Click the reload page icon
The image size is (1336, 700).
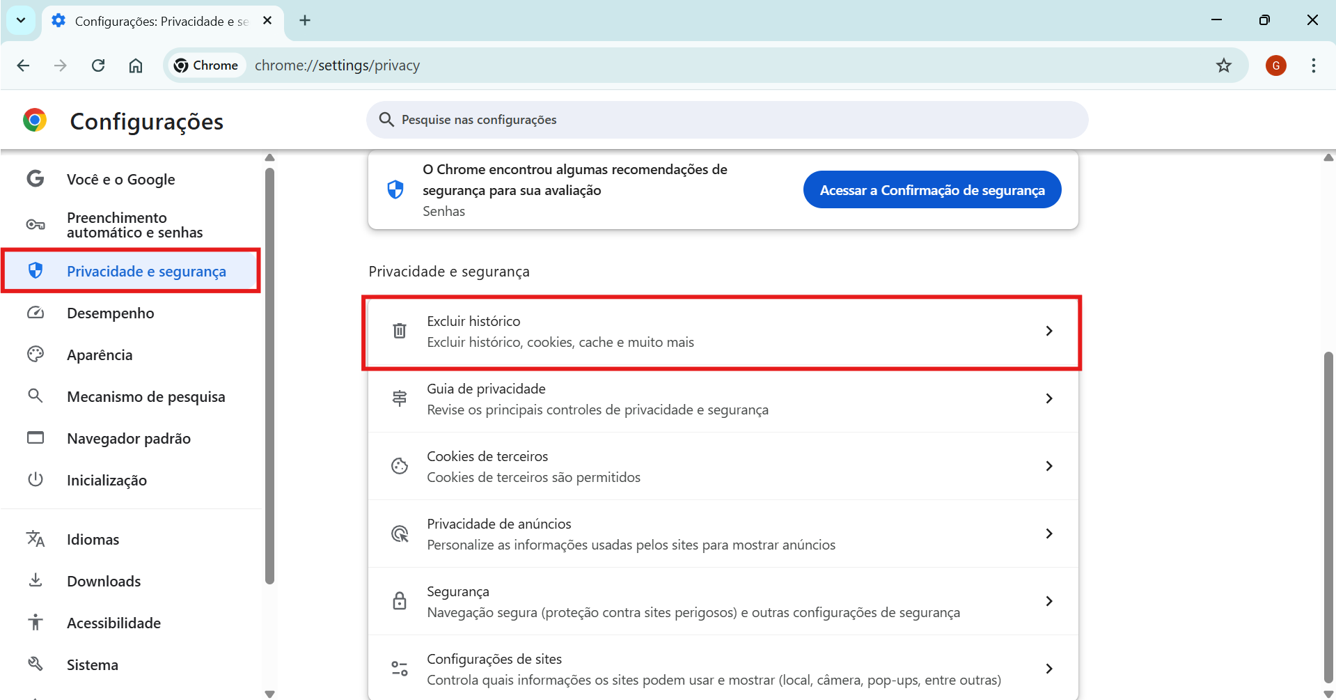click(98, 65)
